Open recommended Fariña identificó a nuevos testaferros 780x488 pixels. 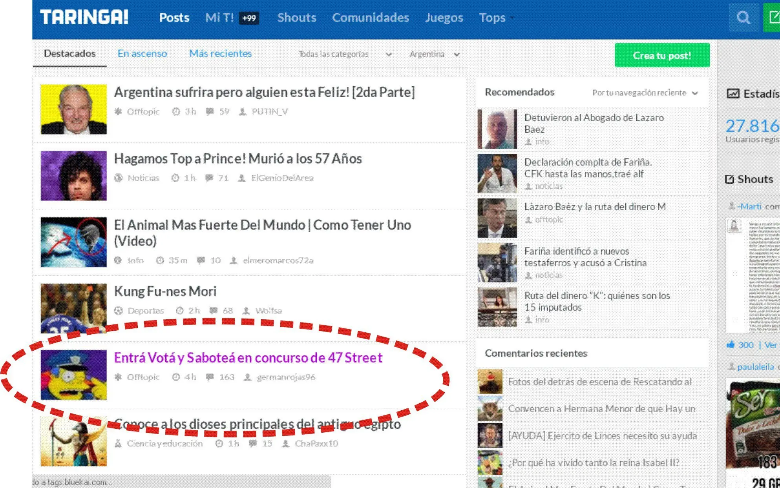[585, 257]
